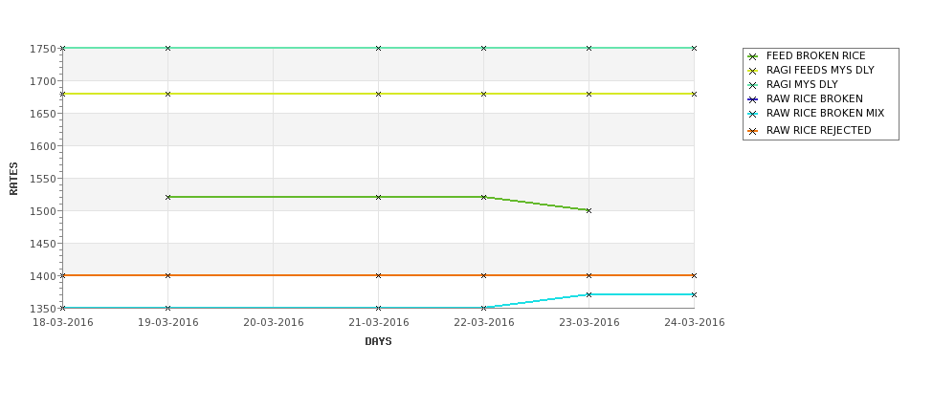
Task: Select the FEED BROKEN RICE legend label
Action: click(x=815, y=55)
